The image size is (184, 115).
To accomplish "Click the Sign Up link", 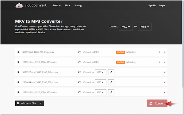I will 152,5.
